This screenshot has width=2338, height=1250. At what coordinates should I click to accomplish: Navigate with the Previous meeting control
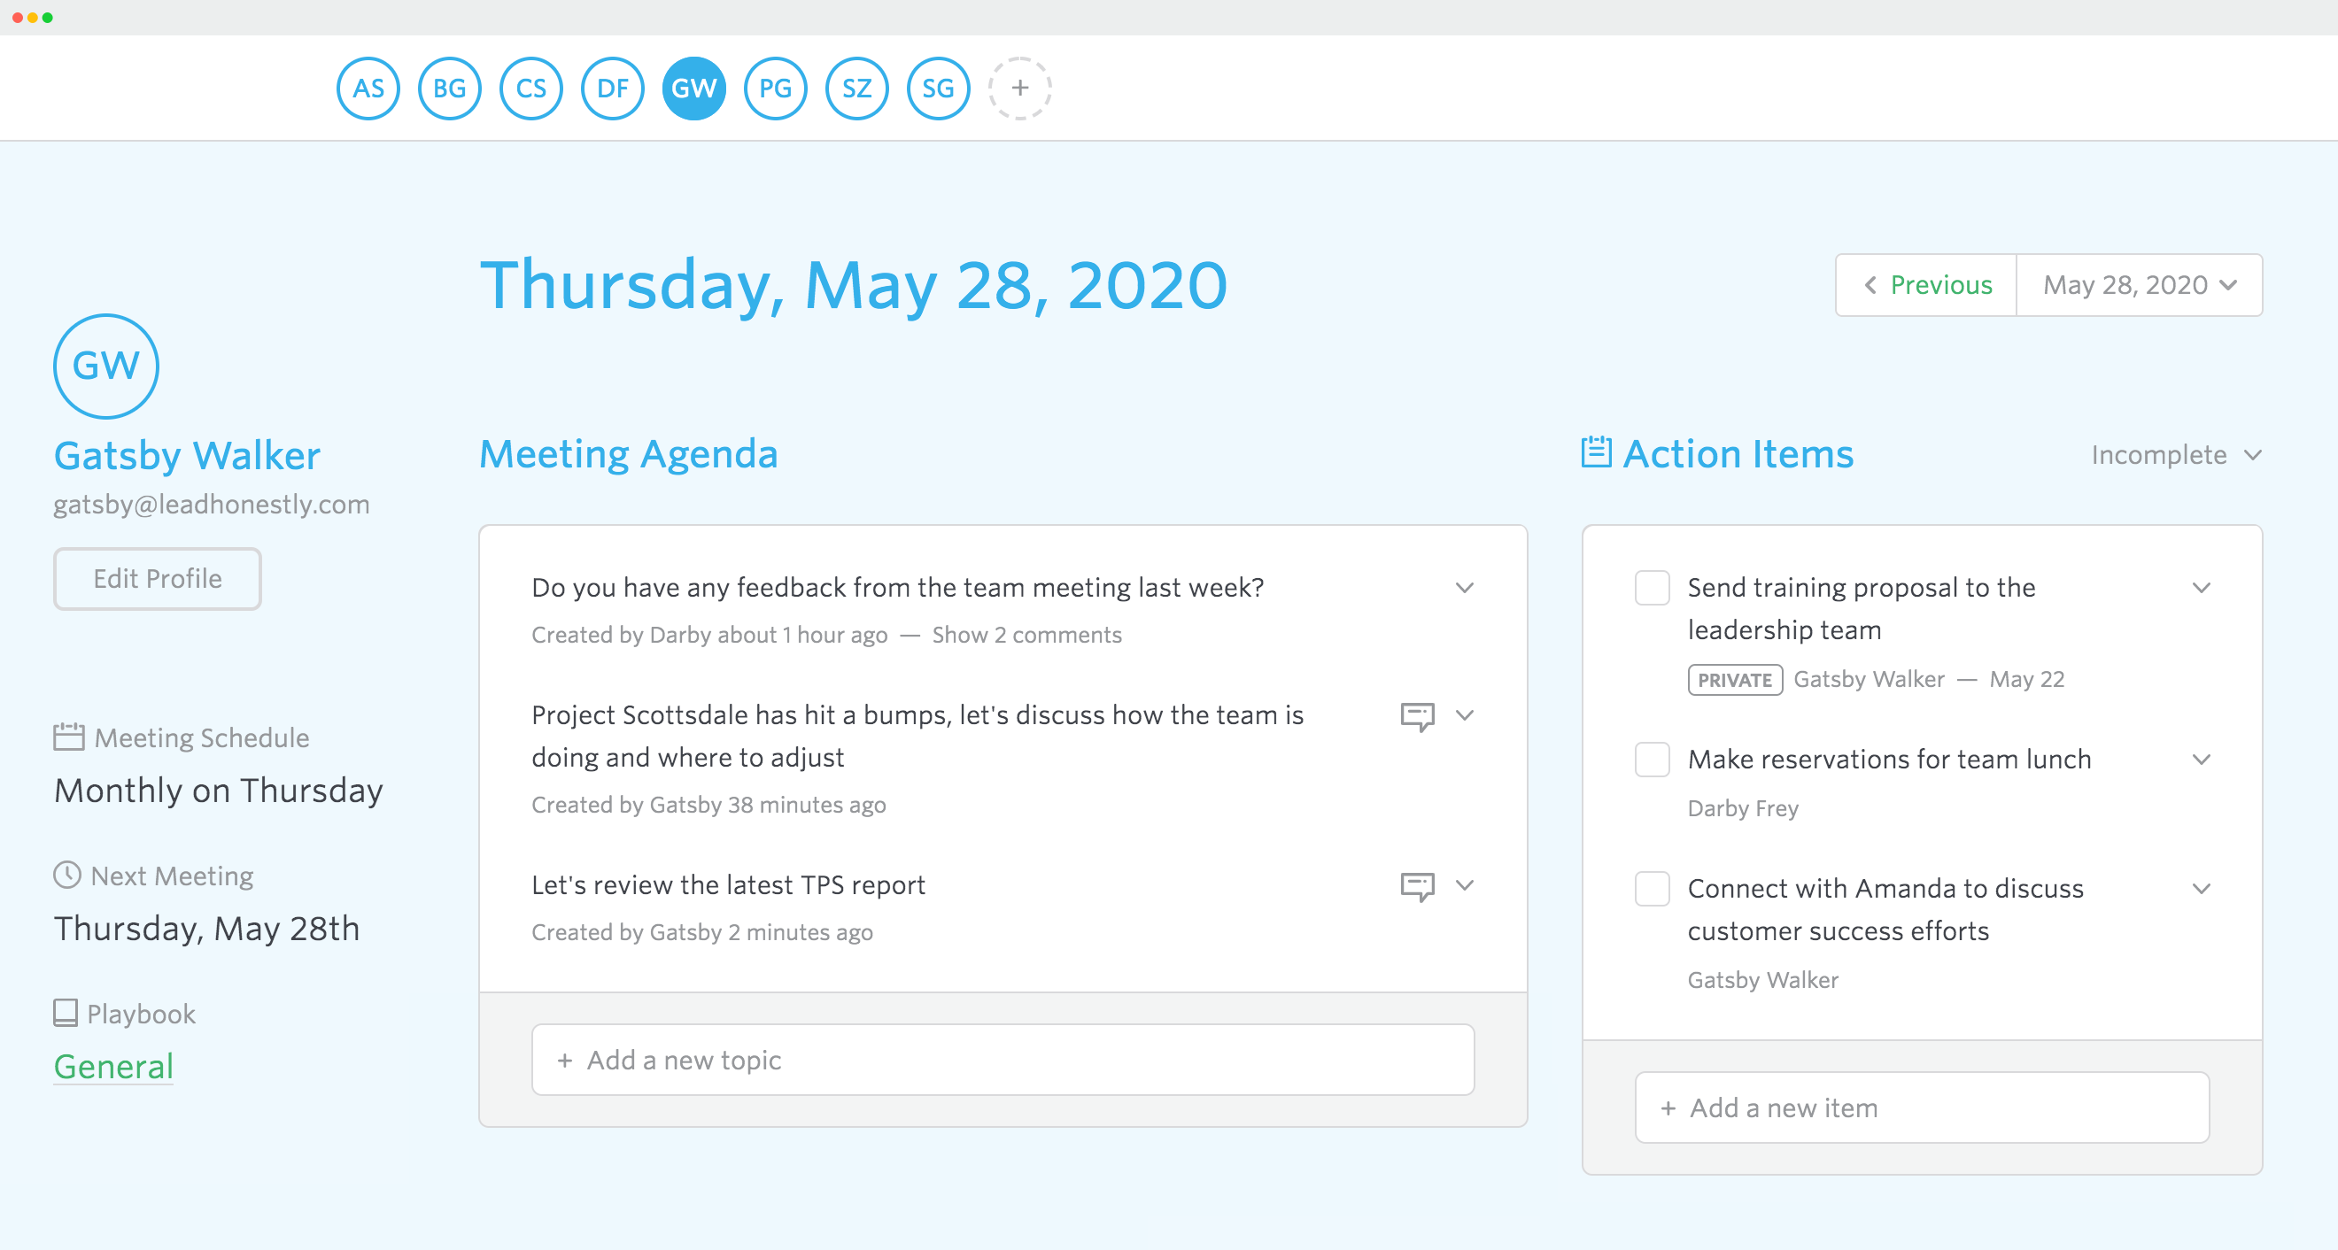(x=1925, y=285)
